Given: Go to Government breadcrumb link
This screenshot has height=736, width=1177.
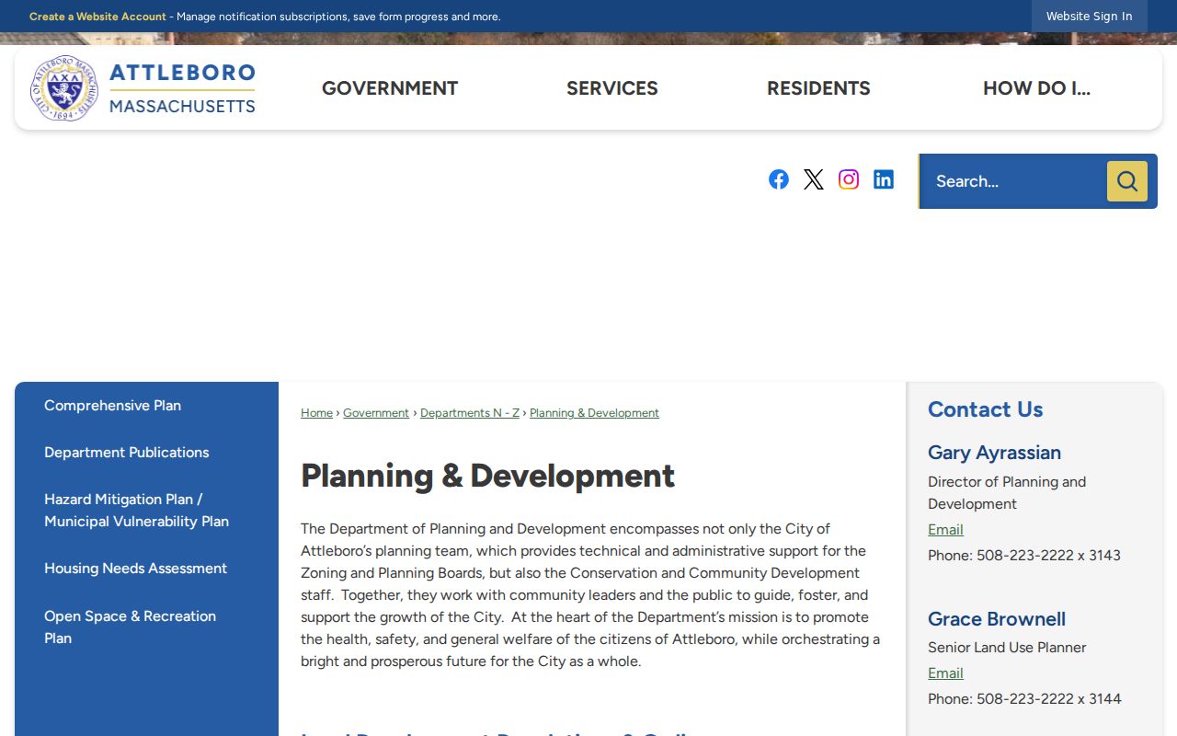Looking at the screenshot, I should click(x=376, y=413).
